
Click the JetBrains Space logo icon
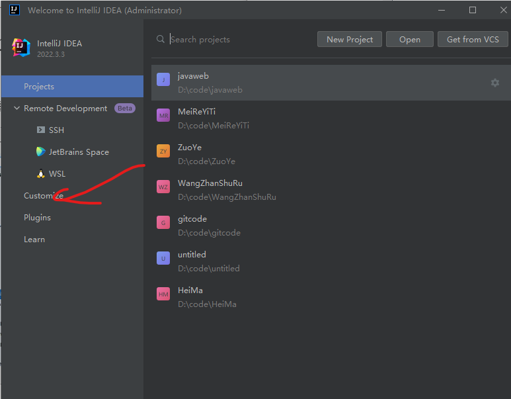pyautogui.click(x=41, y=152)
